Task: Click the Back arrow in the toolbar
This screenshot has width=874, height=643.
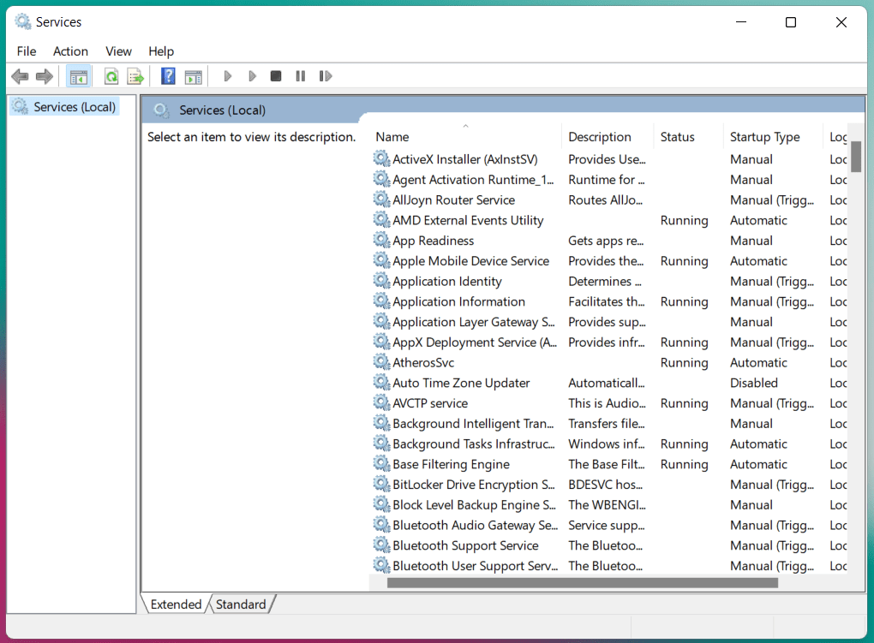Action: [x=20, y=76]
